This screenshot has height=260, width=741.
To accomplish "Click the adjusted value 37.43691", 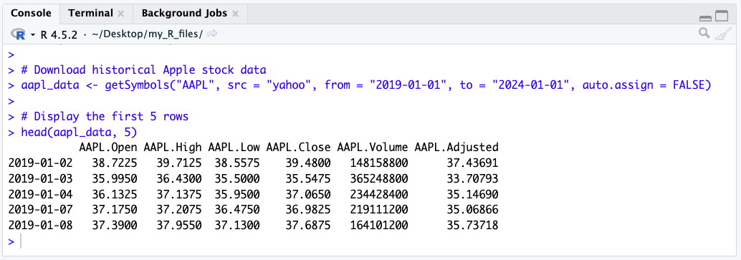I will pyautogui.click(x=472, y=163).
